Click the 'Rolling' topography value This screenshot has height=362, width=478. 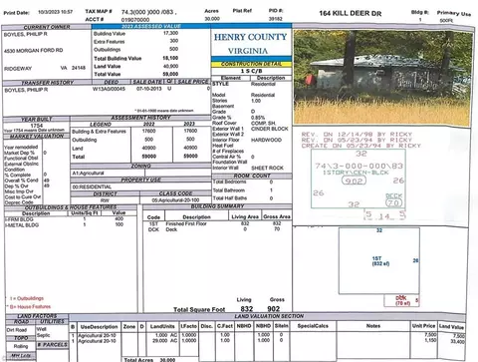tap(21, 346)
